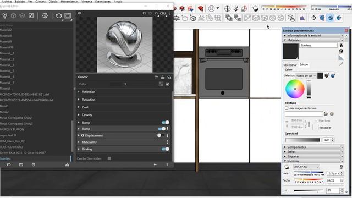
Task: Open the Selector Rueda de color dropdown
Action: coord(306,76)
